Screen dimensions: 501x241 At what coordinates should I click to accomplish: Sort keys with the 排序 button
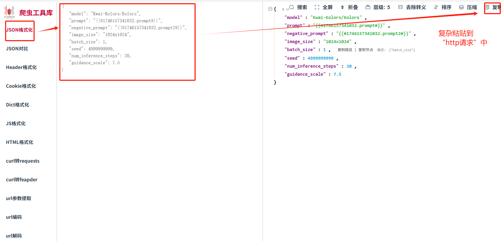[443, 7]
